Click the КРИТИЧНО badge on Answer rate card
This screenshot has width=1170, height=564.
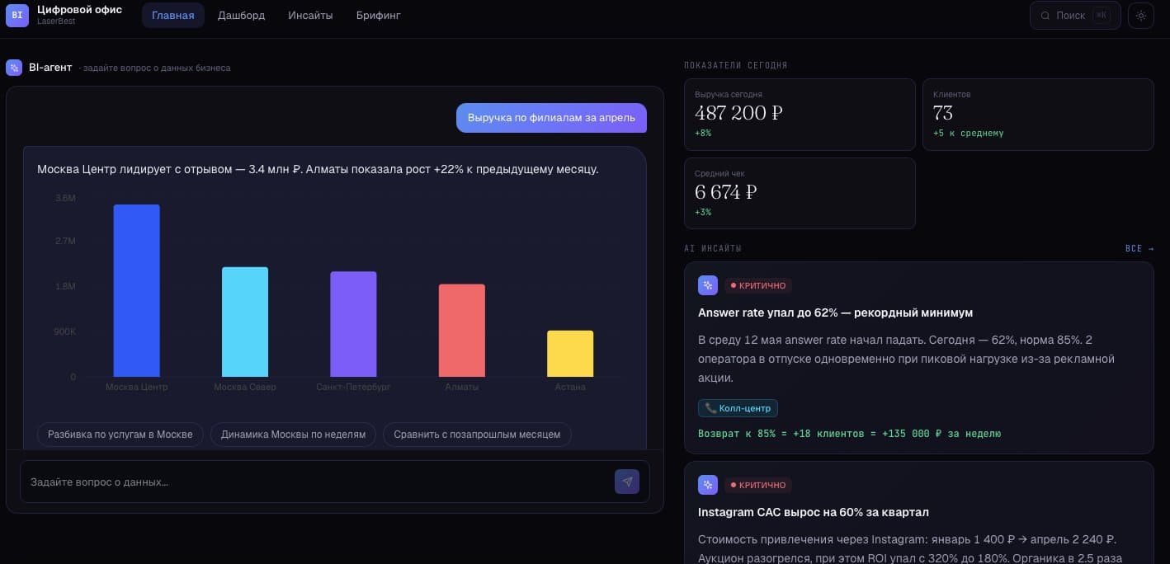[x=757, y=285]
